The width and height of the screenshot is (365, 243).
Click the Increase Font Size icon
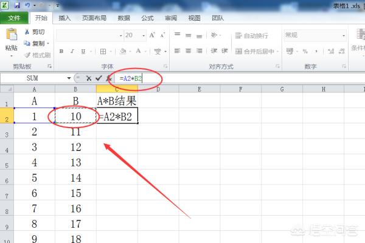tap(152, 35)
